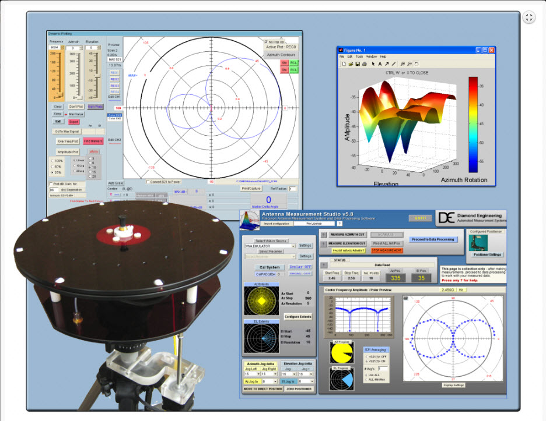The width and height of the screenshot is (546, 421).
Task: Open the elevation Jog + step dropdown
Action: coord(311,374)
